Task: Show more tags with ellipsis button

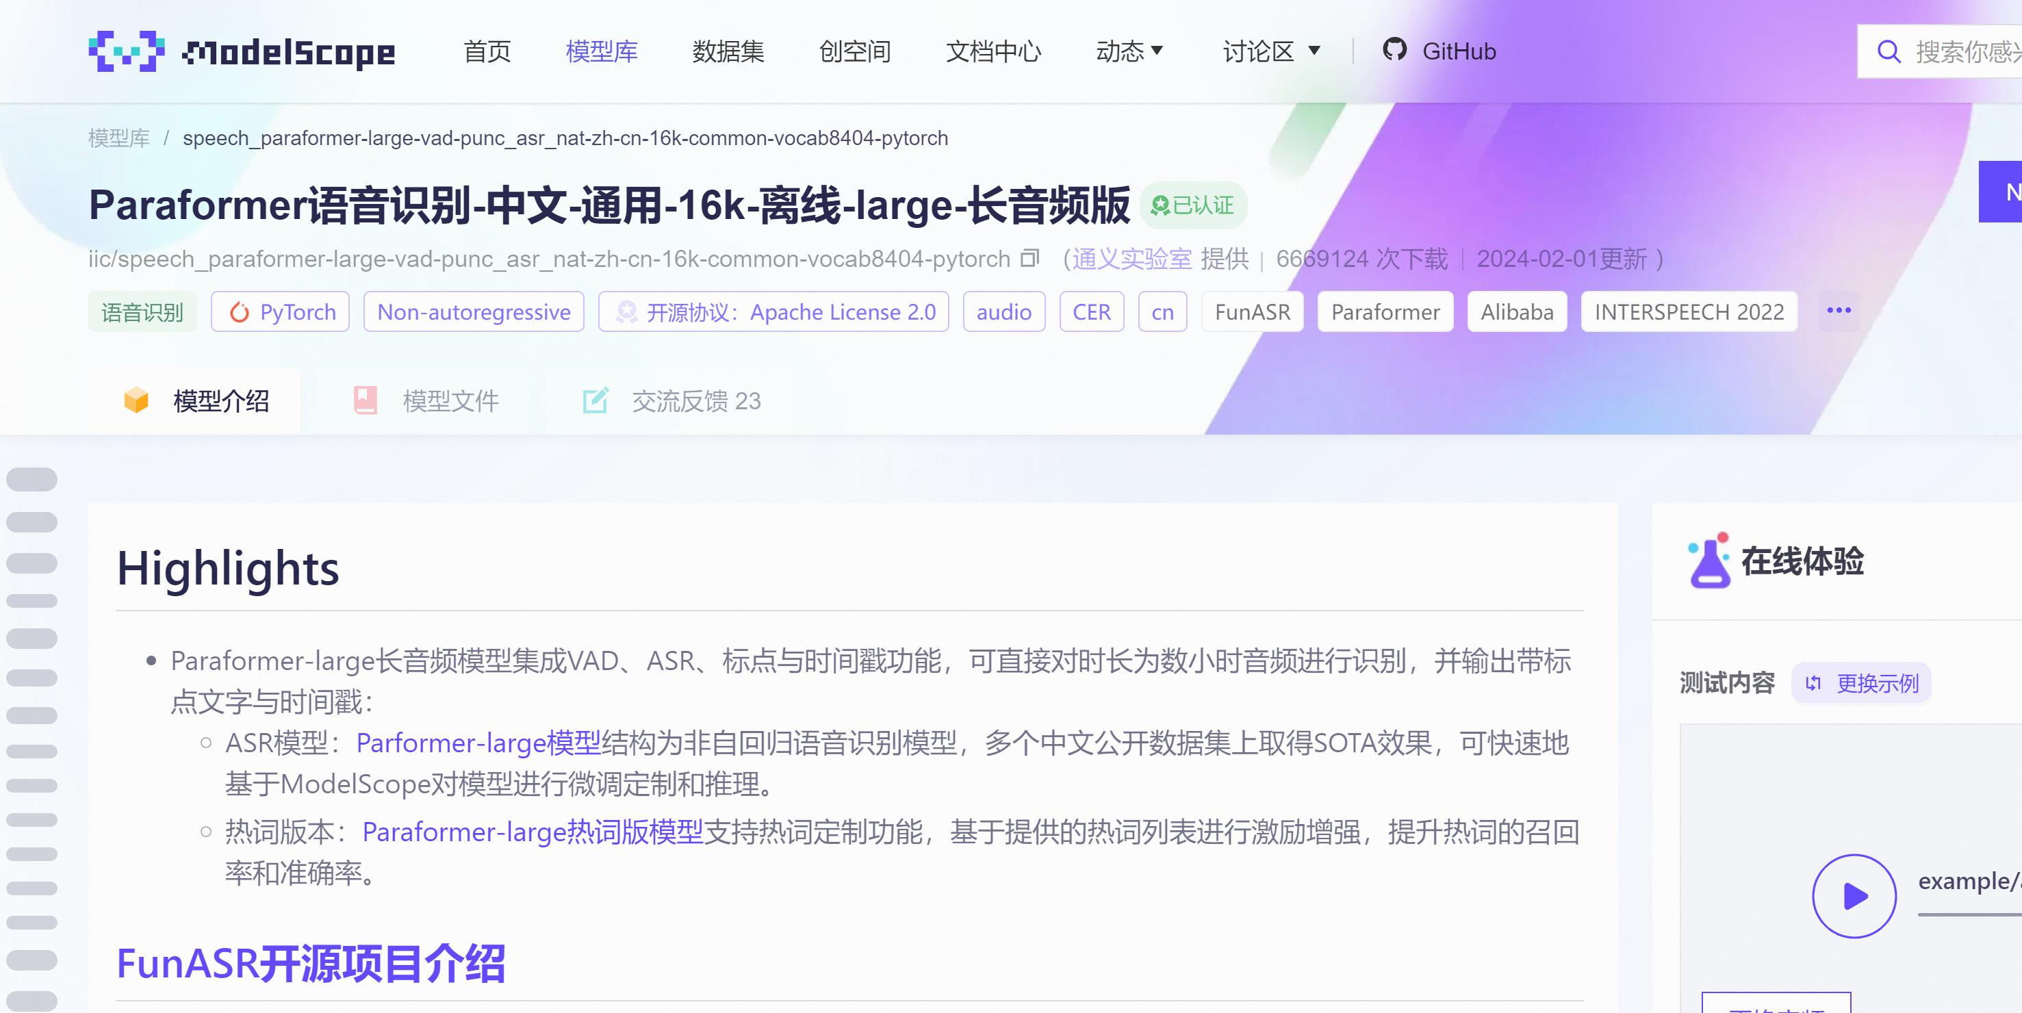Action: [x=1839, y=311]
